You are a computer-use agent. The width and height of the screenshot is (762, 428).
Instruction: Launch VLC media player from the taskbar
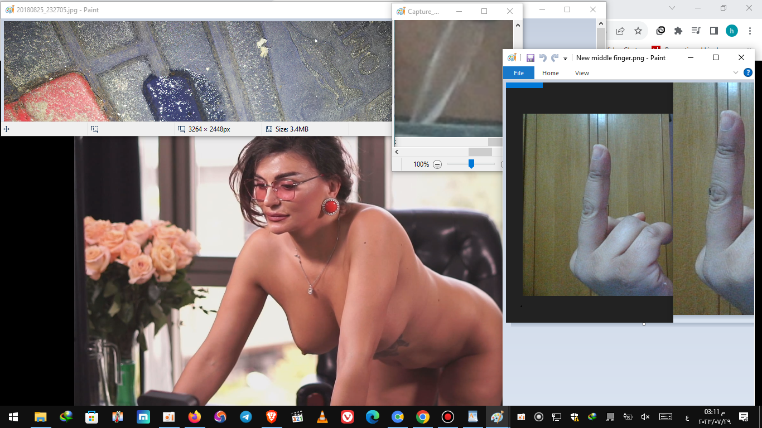[322, 417]
